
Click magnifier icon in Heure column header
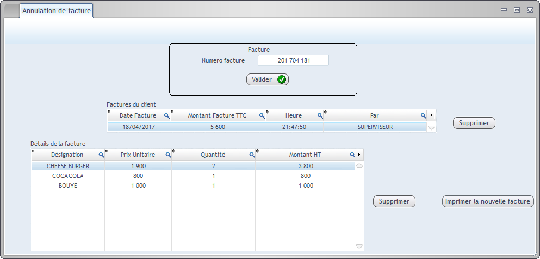(x=320, y=116)
